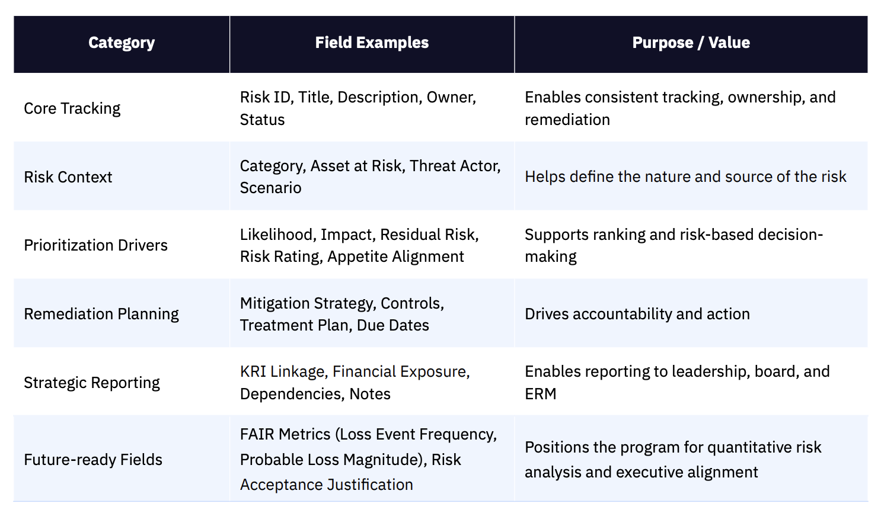
Task: Select the Future-ready Fields category cell
Action: pyautogui.click(x=93, y=460)
